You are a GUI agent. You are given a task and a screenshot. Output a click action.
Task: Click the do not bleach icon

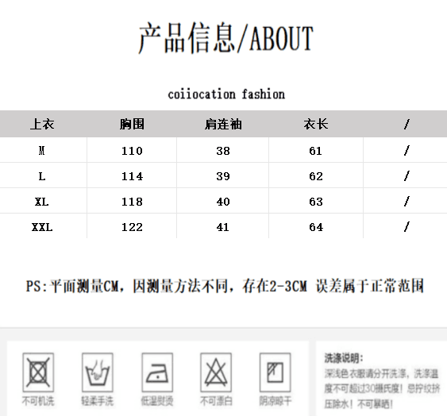tap(216, 372)
